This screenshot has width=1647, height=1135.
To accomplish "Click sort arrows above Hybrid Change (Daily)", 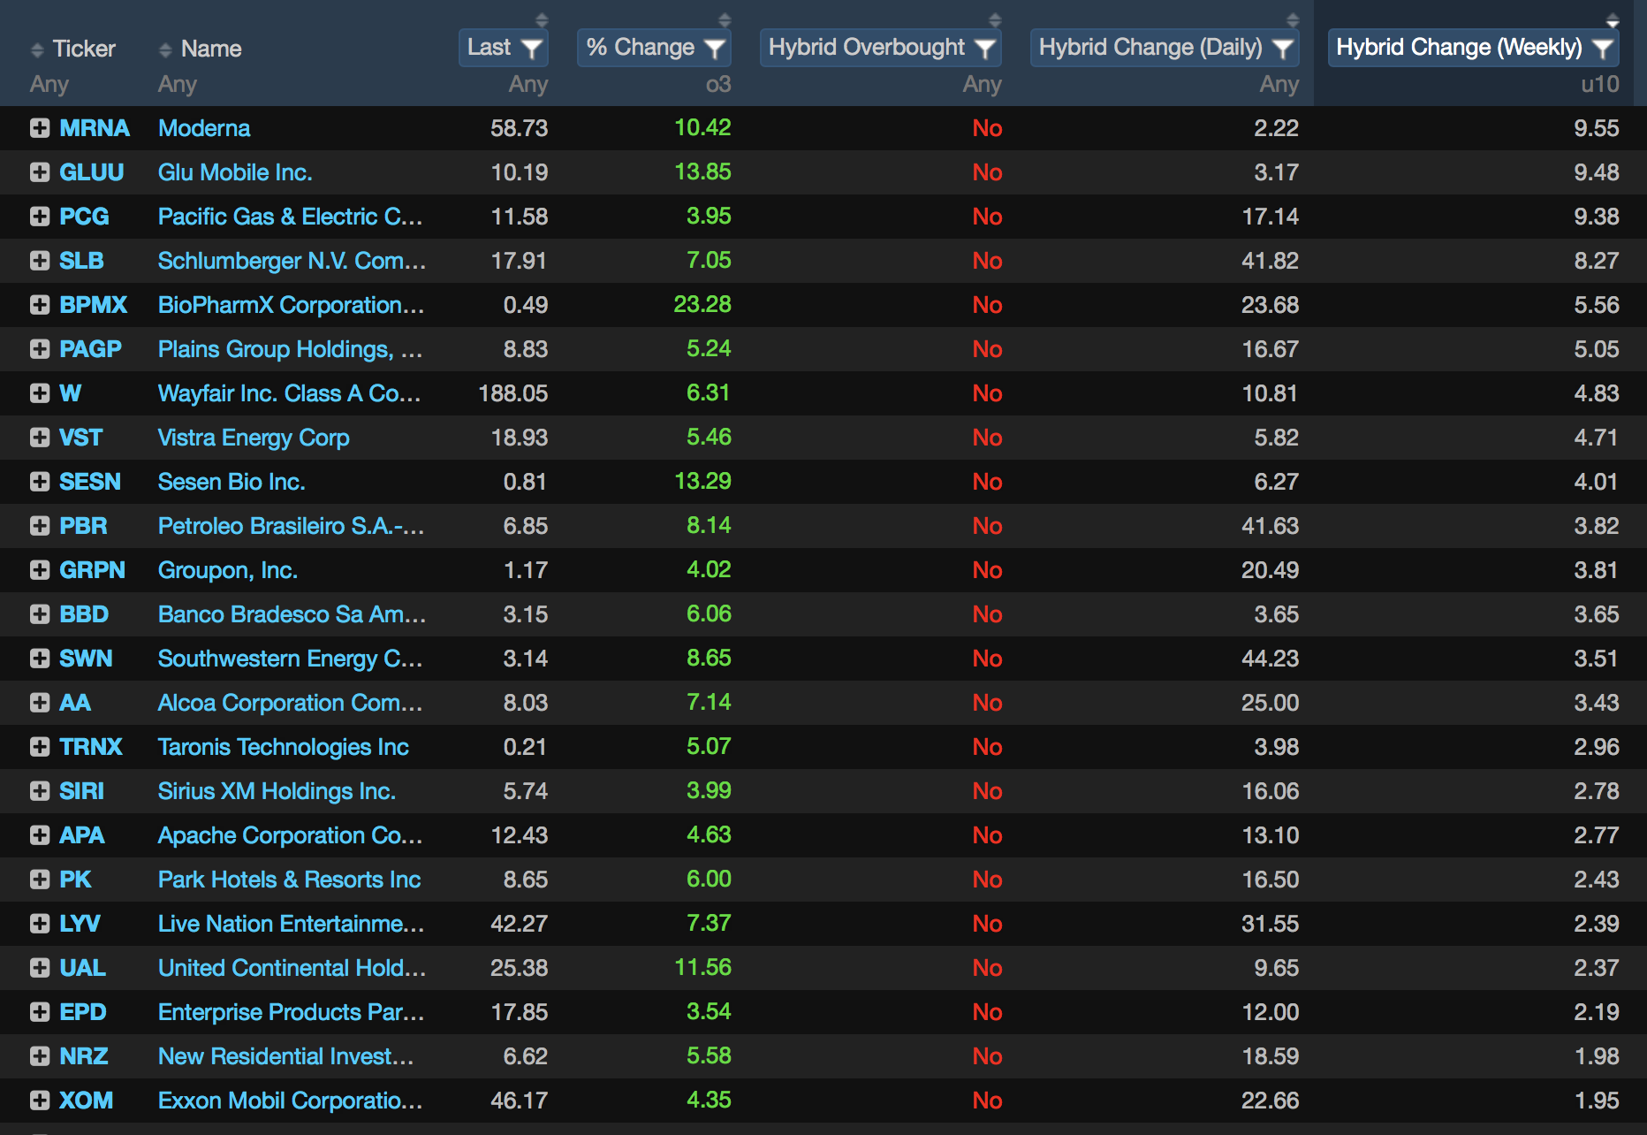I will click(x=1293, y=19).
